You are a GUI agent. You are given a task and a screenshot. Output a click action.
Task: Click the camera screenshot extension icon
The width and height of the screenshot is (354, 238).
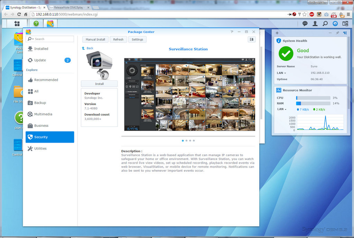click(x=326, y=15)
